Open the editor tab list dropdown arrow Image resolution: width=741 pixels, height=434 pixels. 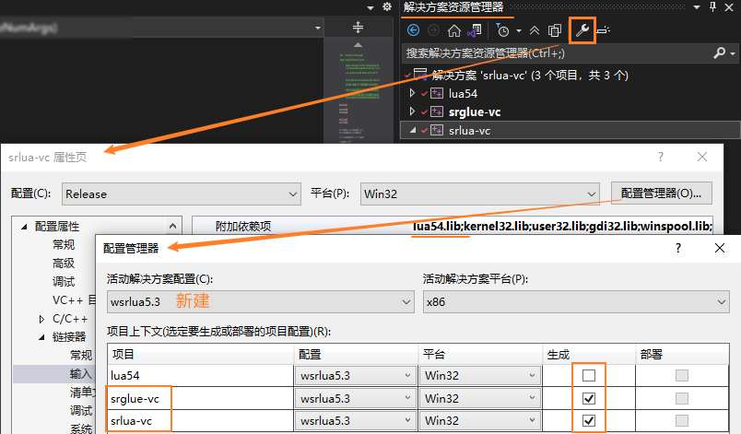(370, 7)
